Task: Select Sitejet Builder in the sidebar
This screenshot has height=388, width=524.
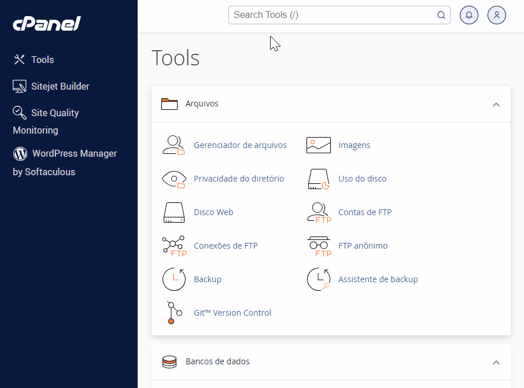Action: (60, 86)
